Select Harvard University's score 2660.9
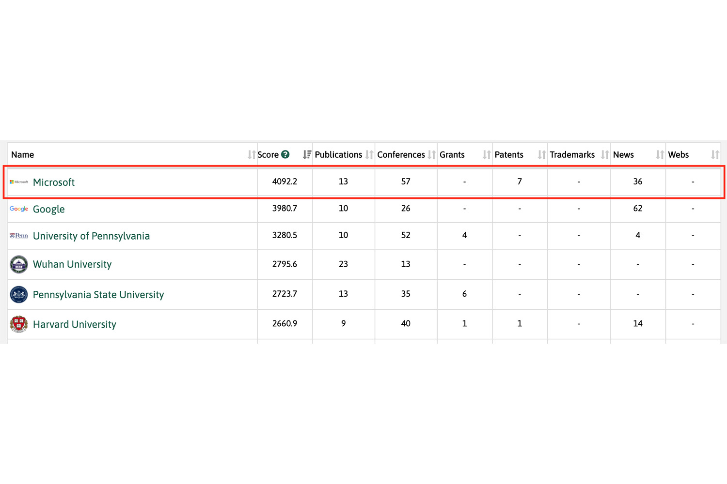This screenshot has width=727, height=484. [x=285, y=323]
